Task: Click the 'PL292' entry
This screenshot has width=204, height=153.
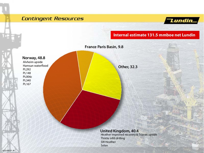Action: [27, 69]
